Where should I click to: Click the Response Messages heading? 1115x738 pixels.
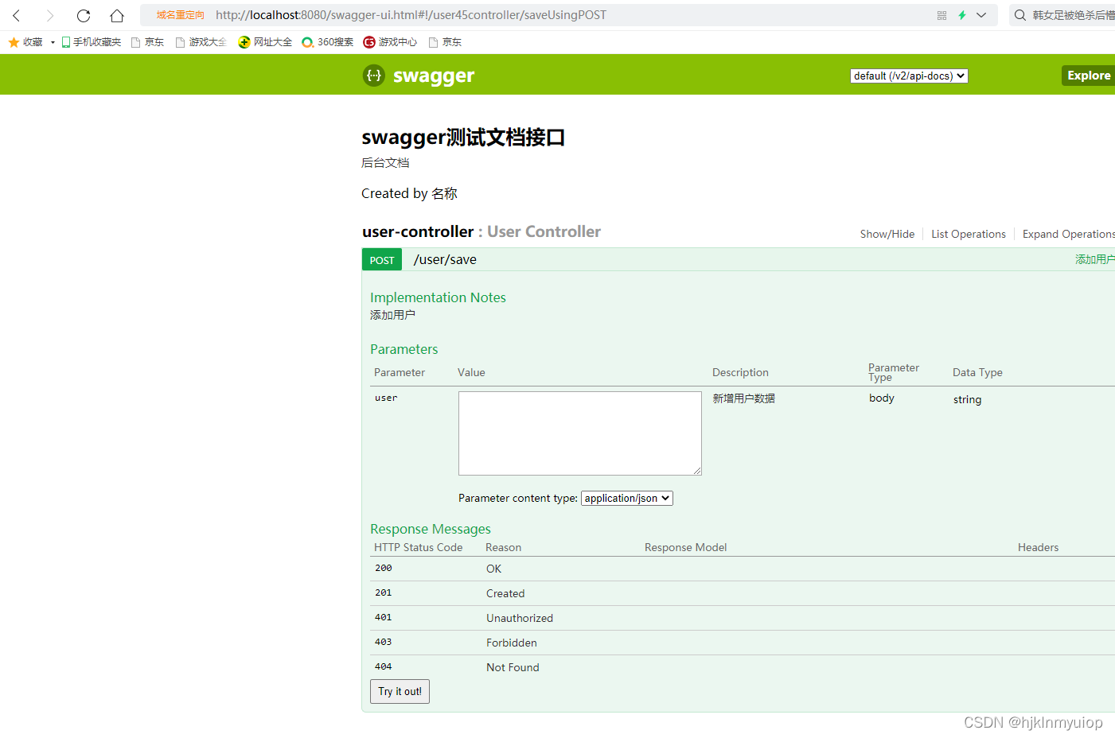pos(431,529)
